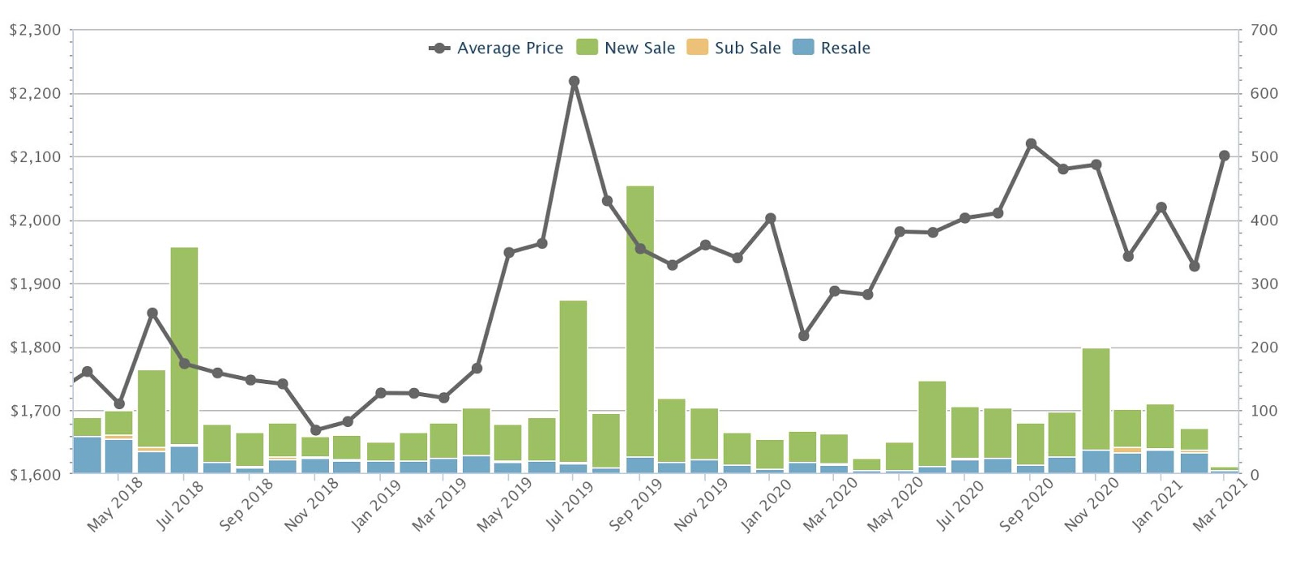Click the May 2020 x-axis label

896,504
